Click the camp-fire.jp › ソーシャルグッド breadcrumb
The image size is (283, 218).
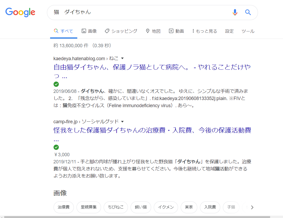pos(86,122)
